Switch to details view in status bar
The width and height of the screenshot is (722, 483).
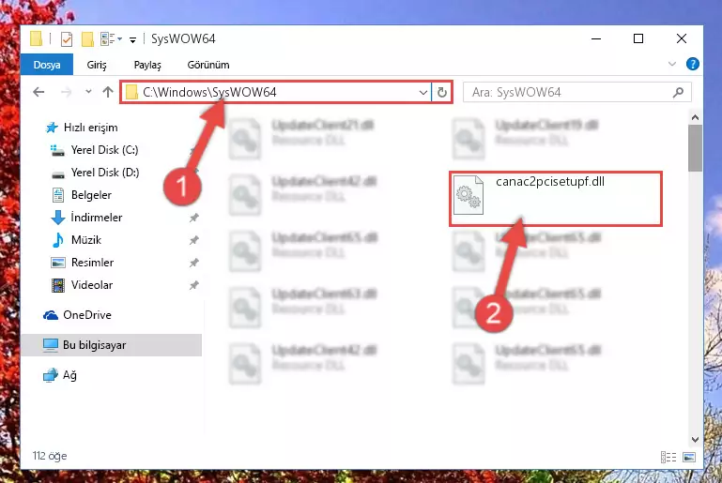668,457
